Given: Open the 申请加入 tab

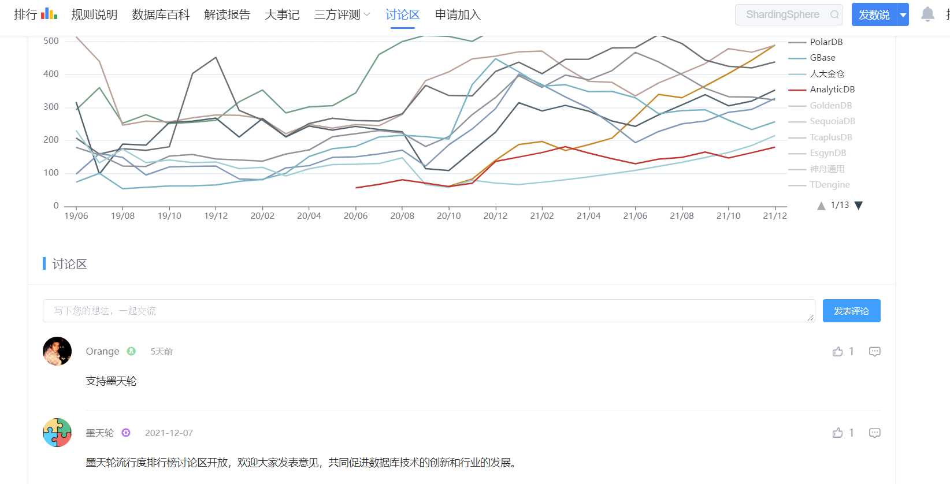Looking at the screenshot, I should pos(458,14).
